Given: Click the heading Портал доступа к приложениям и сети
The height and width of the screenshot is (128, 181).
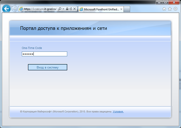Looking at the screenshot, I should coord(64,28).
